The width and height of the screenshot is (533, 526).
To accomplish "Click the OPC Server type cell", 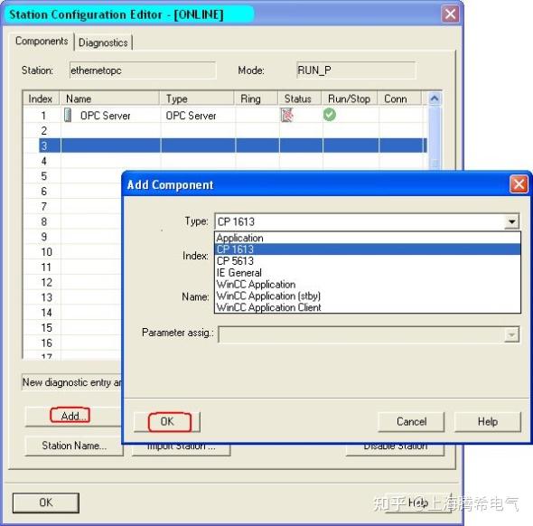I will 191,116.
